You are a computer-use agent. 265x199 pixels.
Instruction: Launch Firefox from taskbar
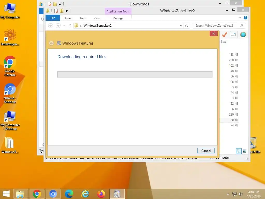pos(101,194)
